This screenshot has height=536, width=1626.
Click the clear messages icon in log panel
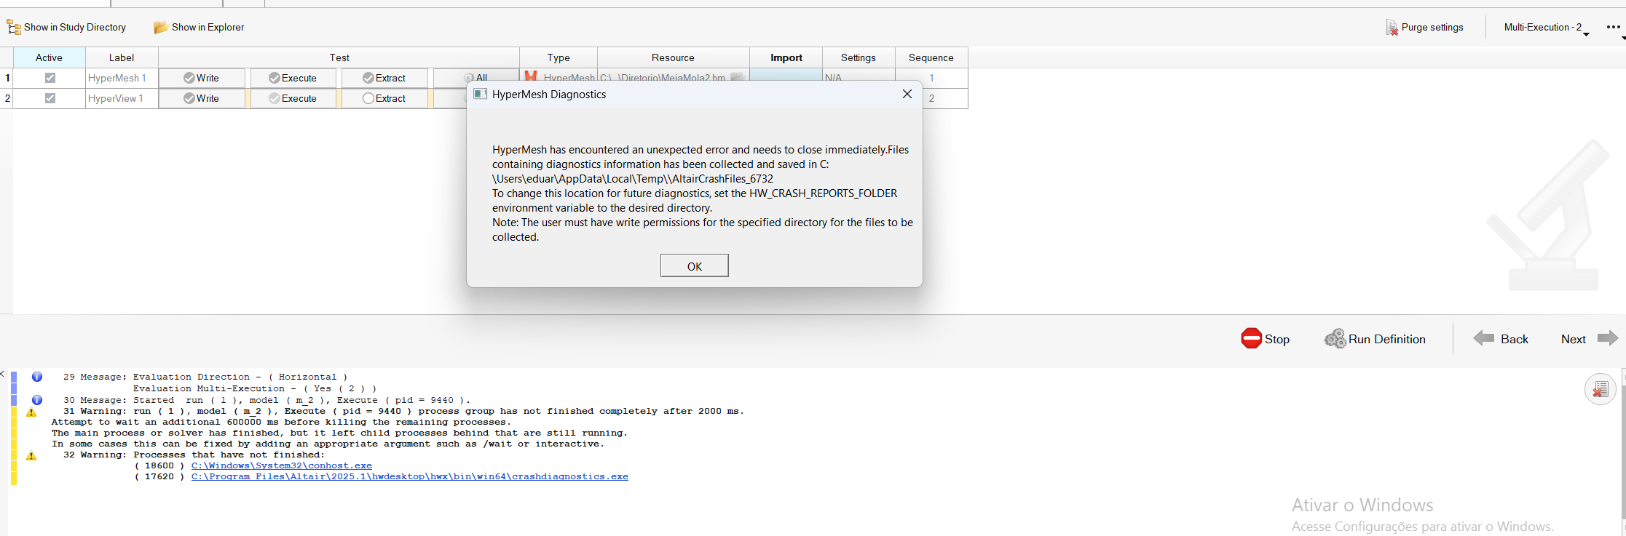coord(1600,390)
